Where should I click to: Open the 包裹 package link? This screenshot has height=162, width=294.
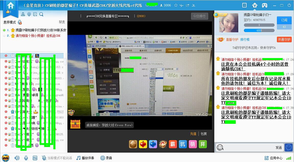coord(204,134)
